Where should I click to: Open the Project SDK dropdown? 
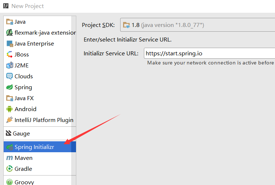coord(198,25)
